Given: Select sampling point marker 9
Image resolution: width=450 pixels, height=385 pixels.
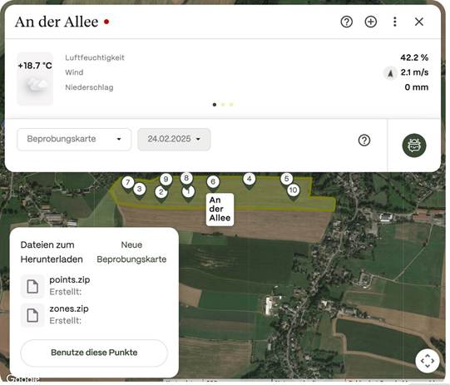Looking at the screenshot, I should coord(166,180).
